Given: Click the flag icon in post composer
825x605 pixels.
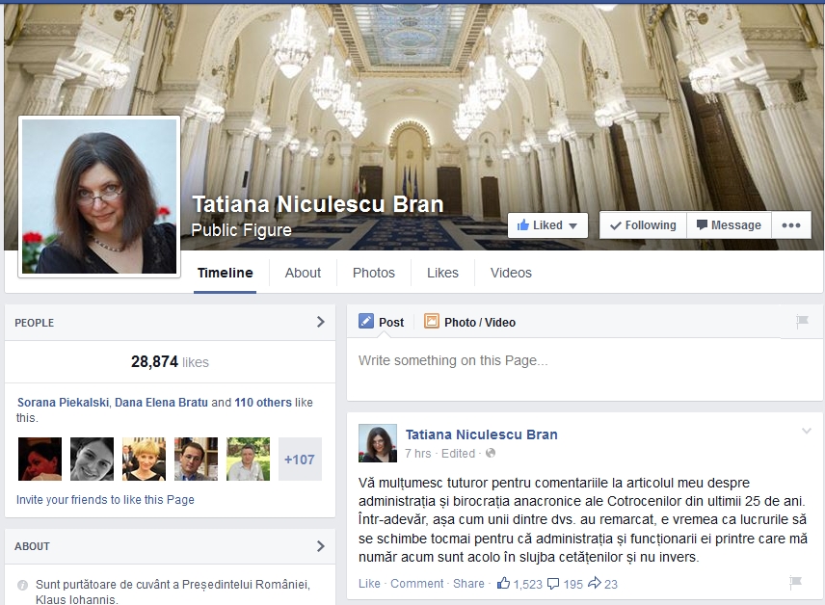Looking at the screenshot, I should click(802, 322).
